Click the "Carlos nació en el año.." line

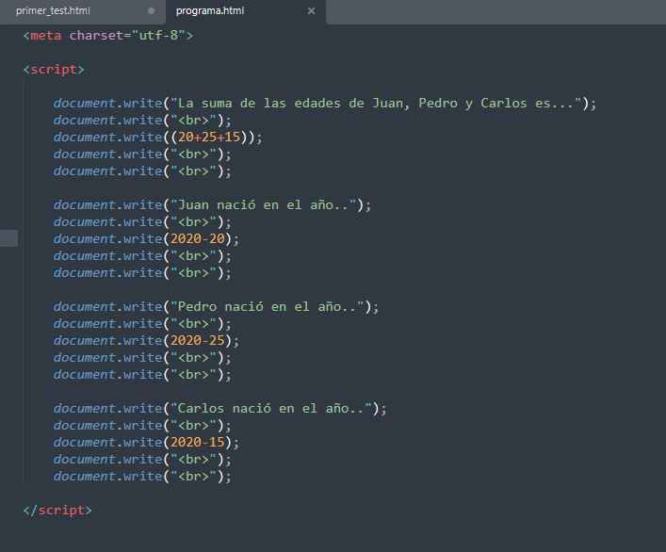[220, 409]
